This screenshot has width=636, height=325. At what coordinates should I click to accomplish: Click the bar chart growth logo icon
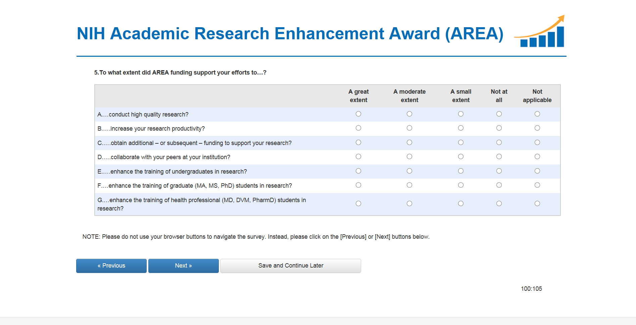[540, 32]
